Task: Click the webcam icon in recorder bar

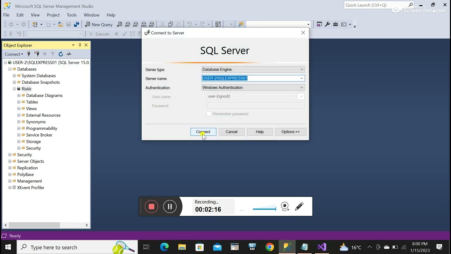Action: tap(285, 206)
